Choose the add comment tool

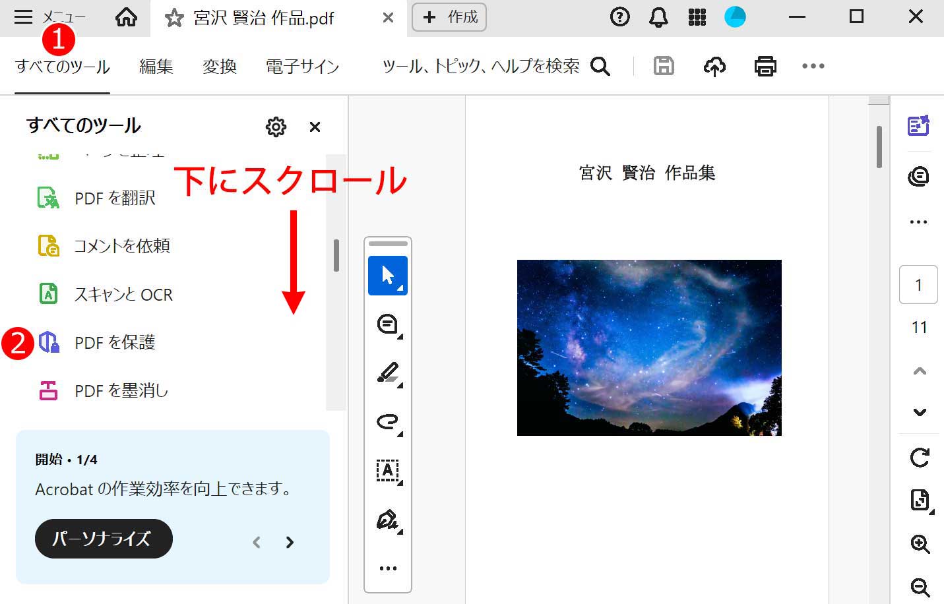point(388,324)
